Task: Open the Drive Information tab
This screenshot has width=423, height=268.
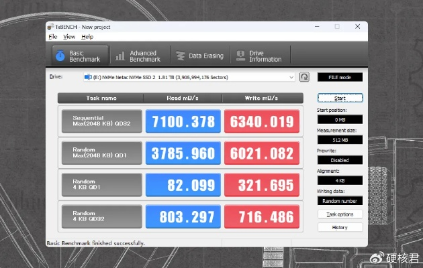Action: [257, 56]
